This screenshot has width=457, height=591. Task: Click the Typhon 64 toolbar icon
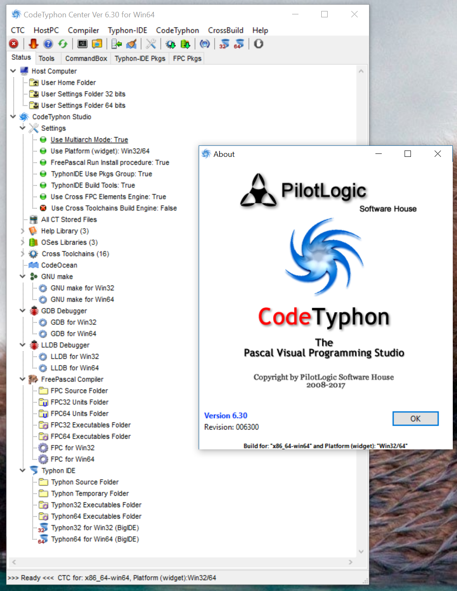239,44
